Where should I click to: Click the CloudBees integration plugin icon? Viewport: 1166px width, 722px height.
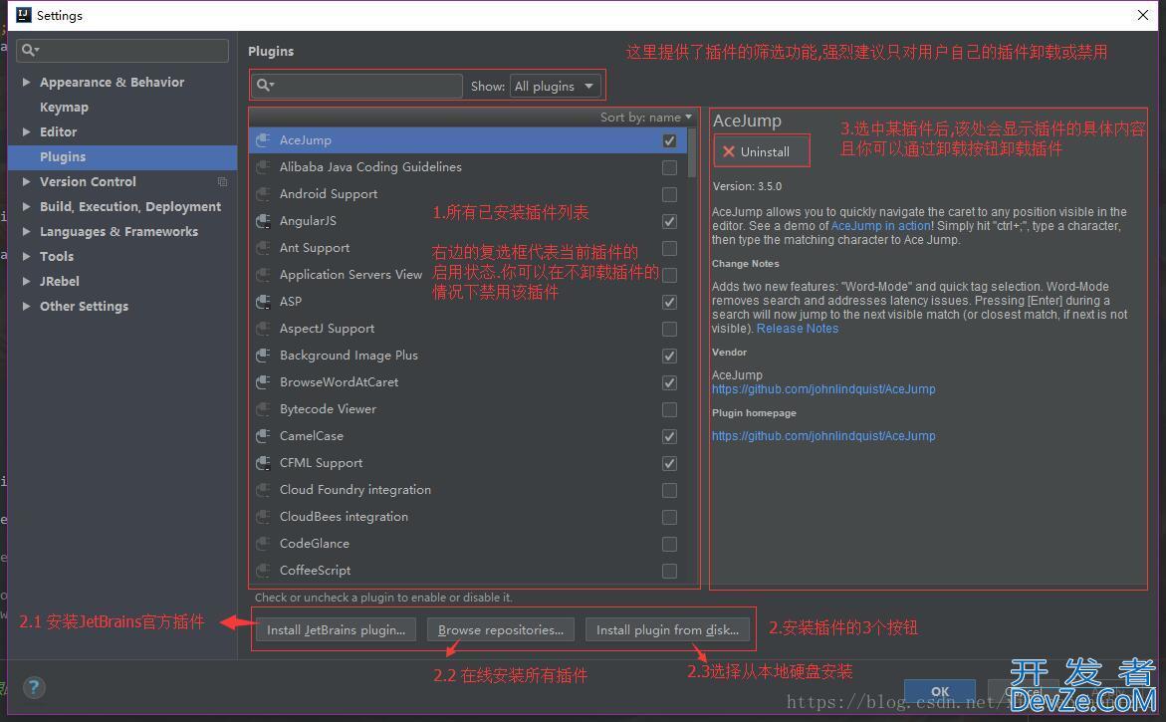[263, 516]
